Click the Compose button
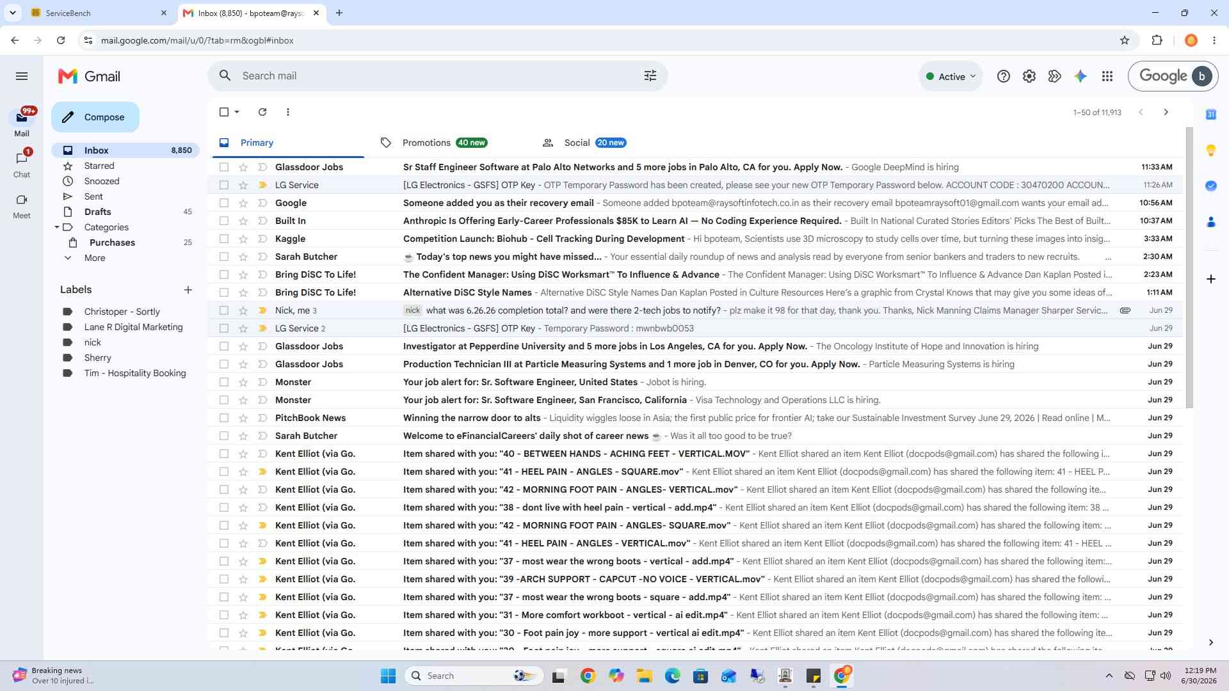This screenshot has height=691, width=1229. 95,117
